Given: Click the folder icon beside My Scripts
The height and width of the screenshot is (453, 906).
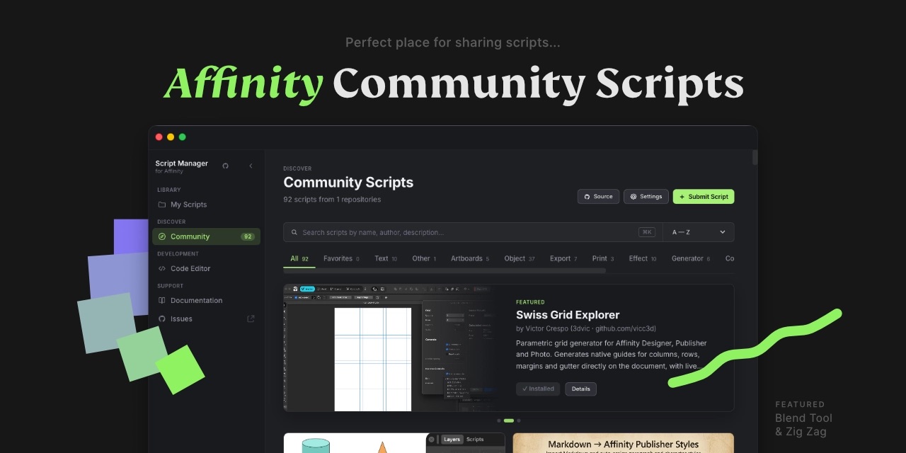Looking at the screenshot, I should [162, 205].
